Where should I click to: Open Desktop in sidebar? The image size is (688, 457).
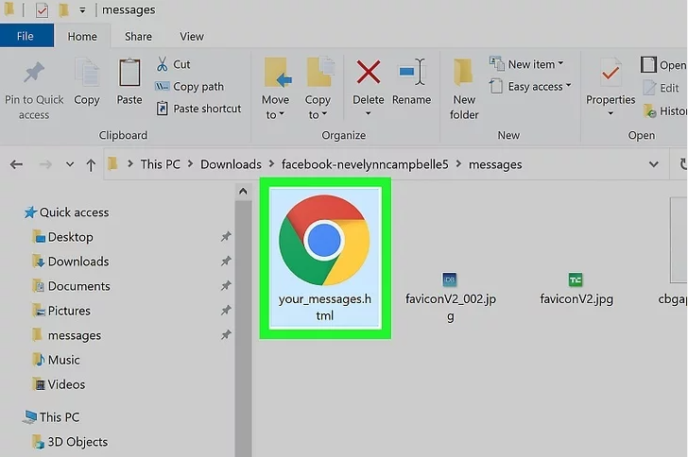click(62, 237)
